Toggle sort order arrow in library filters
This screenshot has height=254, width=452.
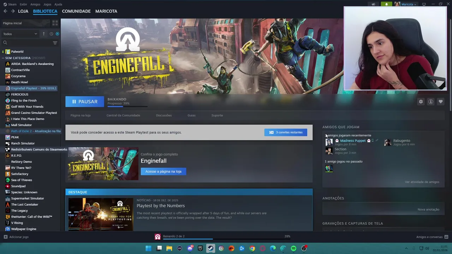coord(44,34)
